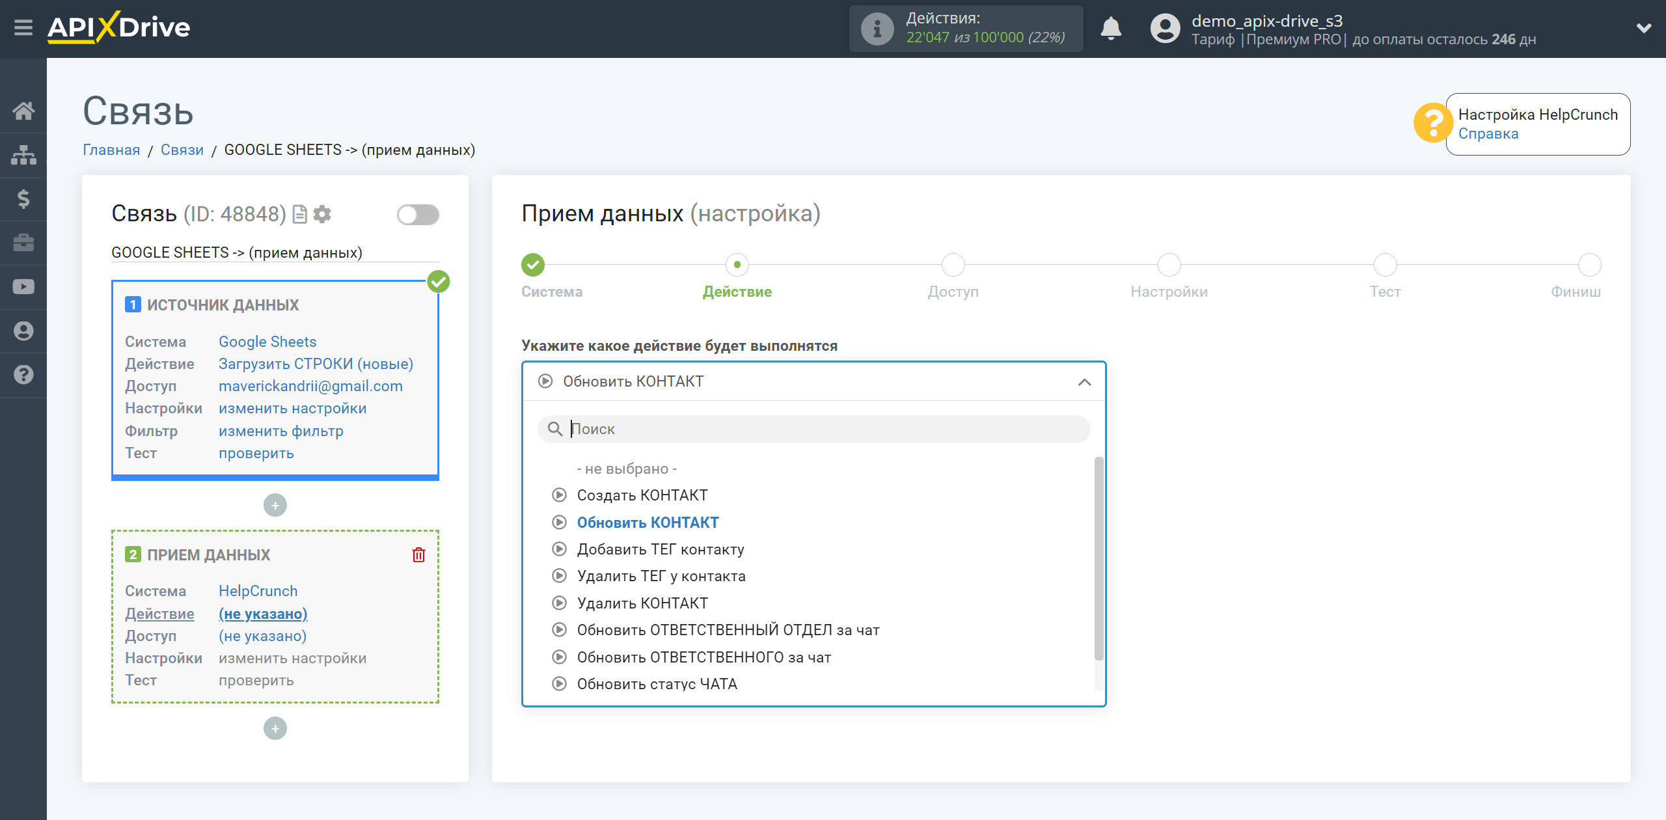1666x820 pixels.
Task: Click the user avatar icon
Action: tap(1165, 29)
